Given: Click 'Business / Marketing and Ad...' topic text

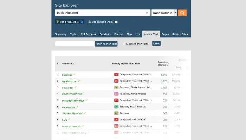Looking at the screenshot, I should [136, 87].
